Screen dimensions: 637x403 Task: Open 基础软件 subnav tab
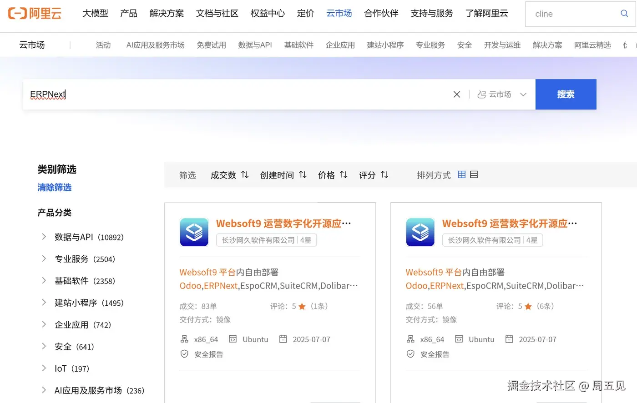(298, 45)
